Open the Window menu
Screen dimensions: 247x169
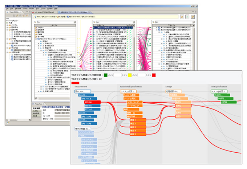(50, 9)
